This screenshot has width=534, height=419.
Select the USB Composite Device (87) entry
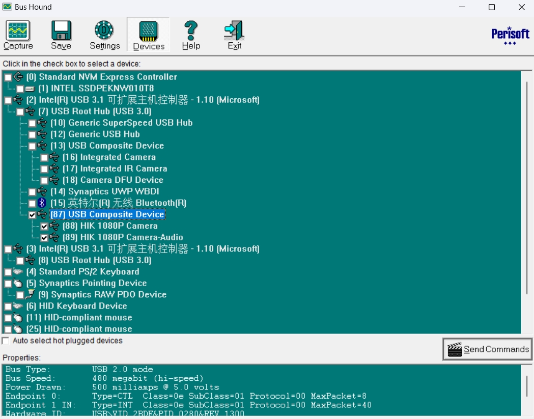pos(107,214)
